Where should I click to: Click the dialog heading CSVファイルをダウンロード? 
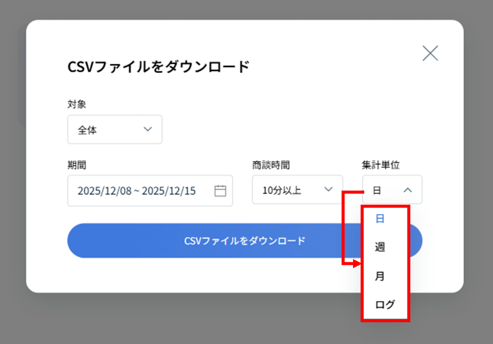click(x=158, y=66)
